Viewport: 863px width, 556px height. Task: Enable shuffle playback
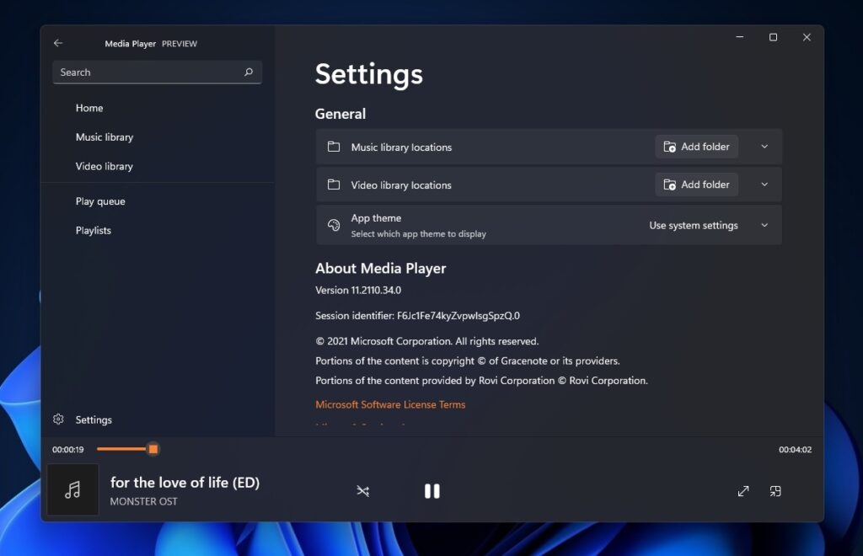[362, 490]
